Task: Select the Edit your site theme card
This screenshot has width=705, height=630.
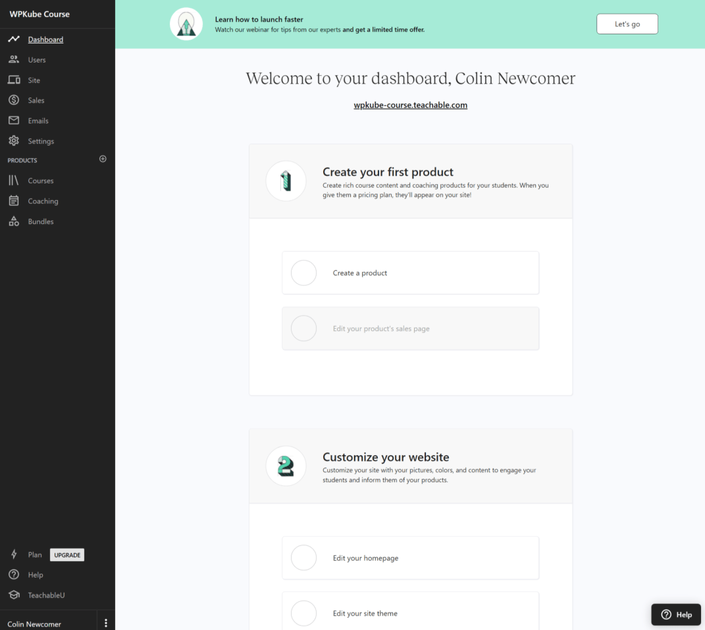Action: coord(411,611)
